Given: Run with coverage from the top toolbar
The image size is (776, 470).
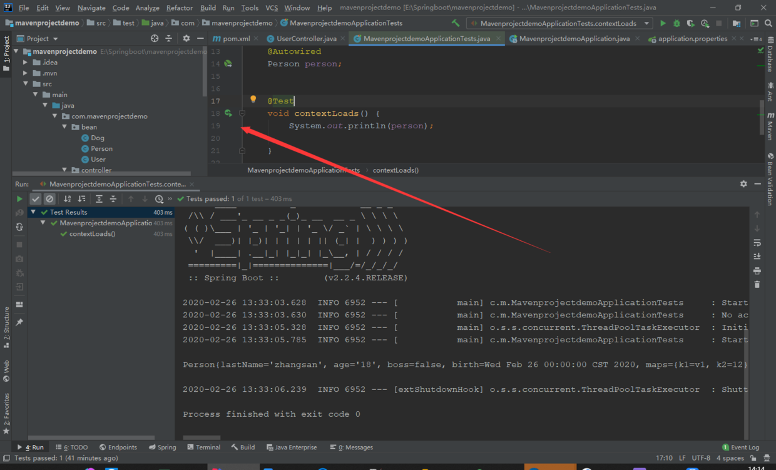Looking at the screenshot, I should (691, 23).
